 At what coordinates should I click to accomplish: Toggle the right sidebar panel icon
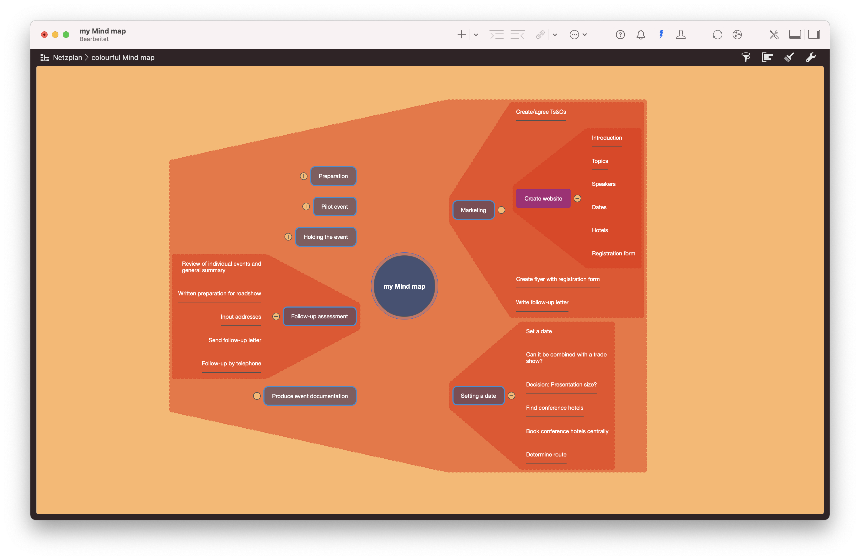814,35
